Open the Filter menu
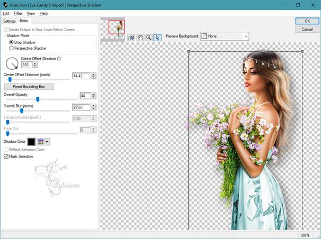Viewport: 321px width, 239px height. point(18,13)
